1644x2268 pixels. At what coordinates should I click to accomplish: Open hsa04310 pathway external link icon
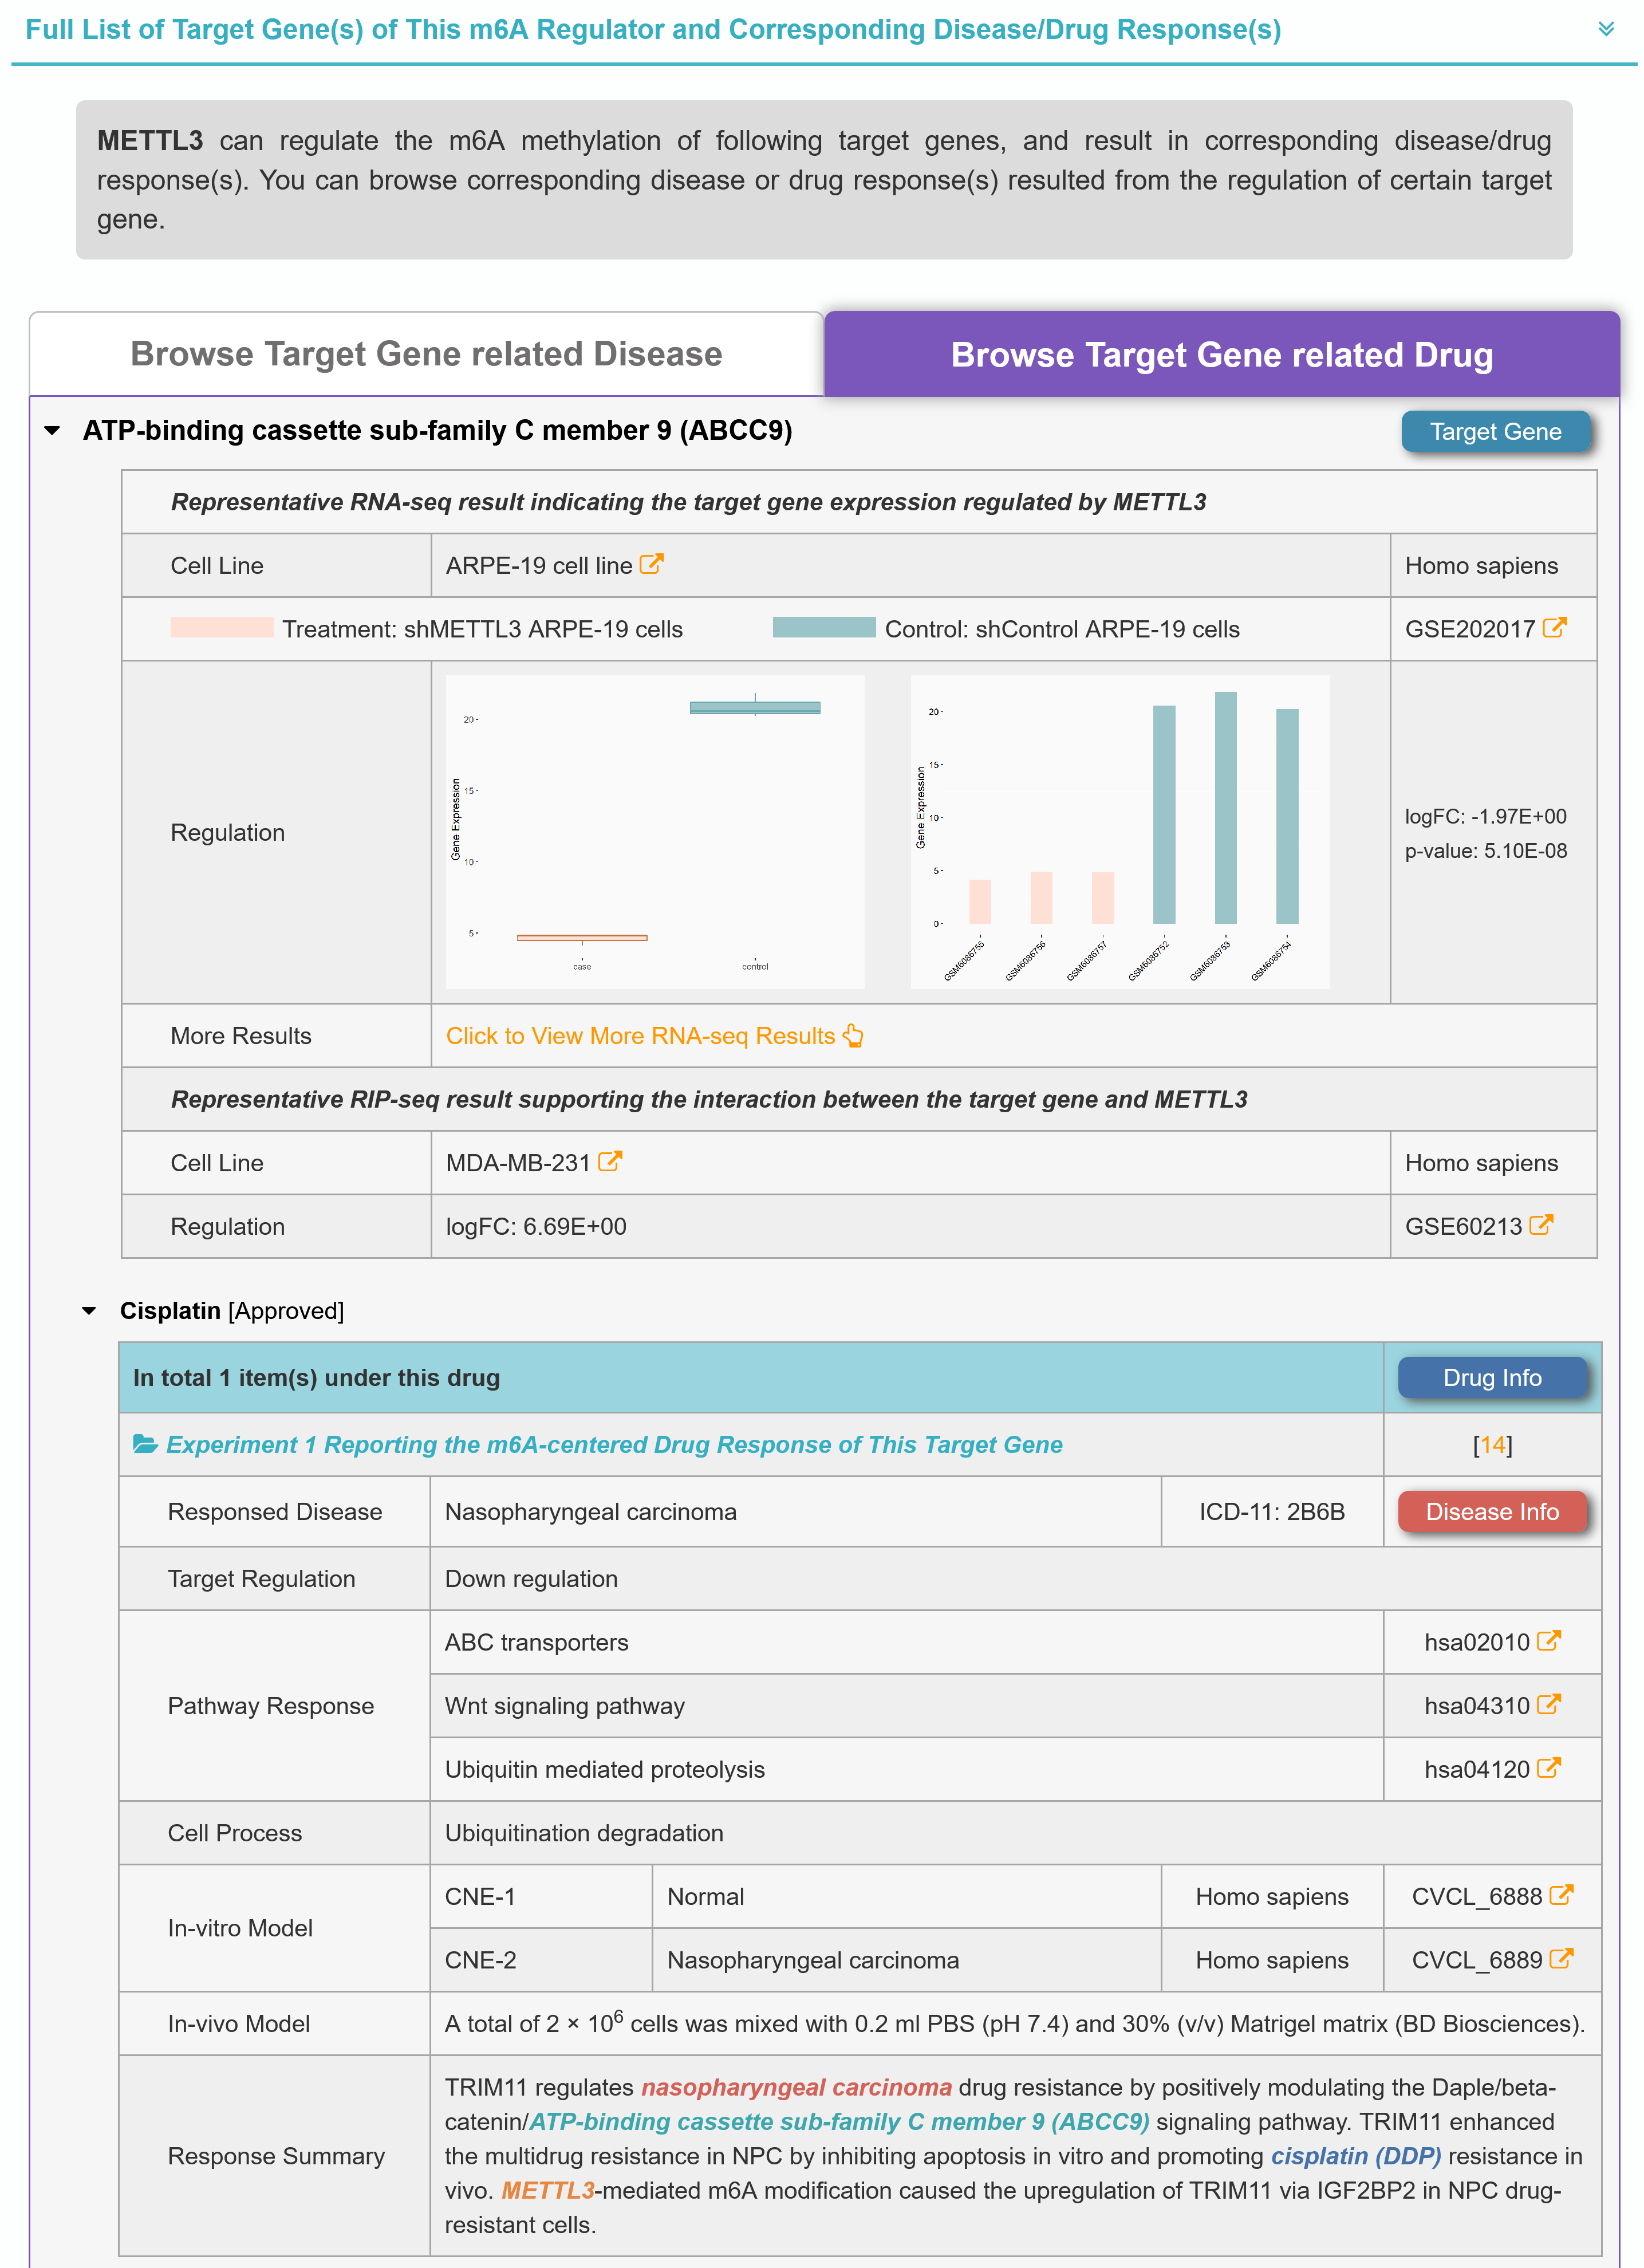[x=1548, y=1705]
